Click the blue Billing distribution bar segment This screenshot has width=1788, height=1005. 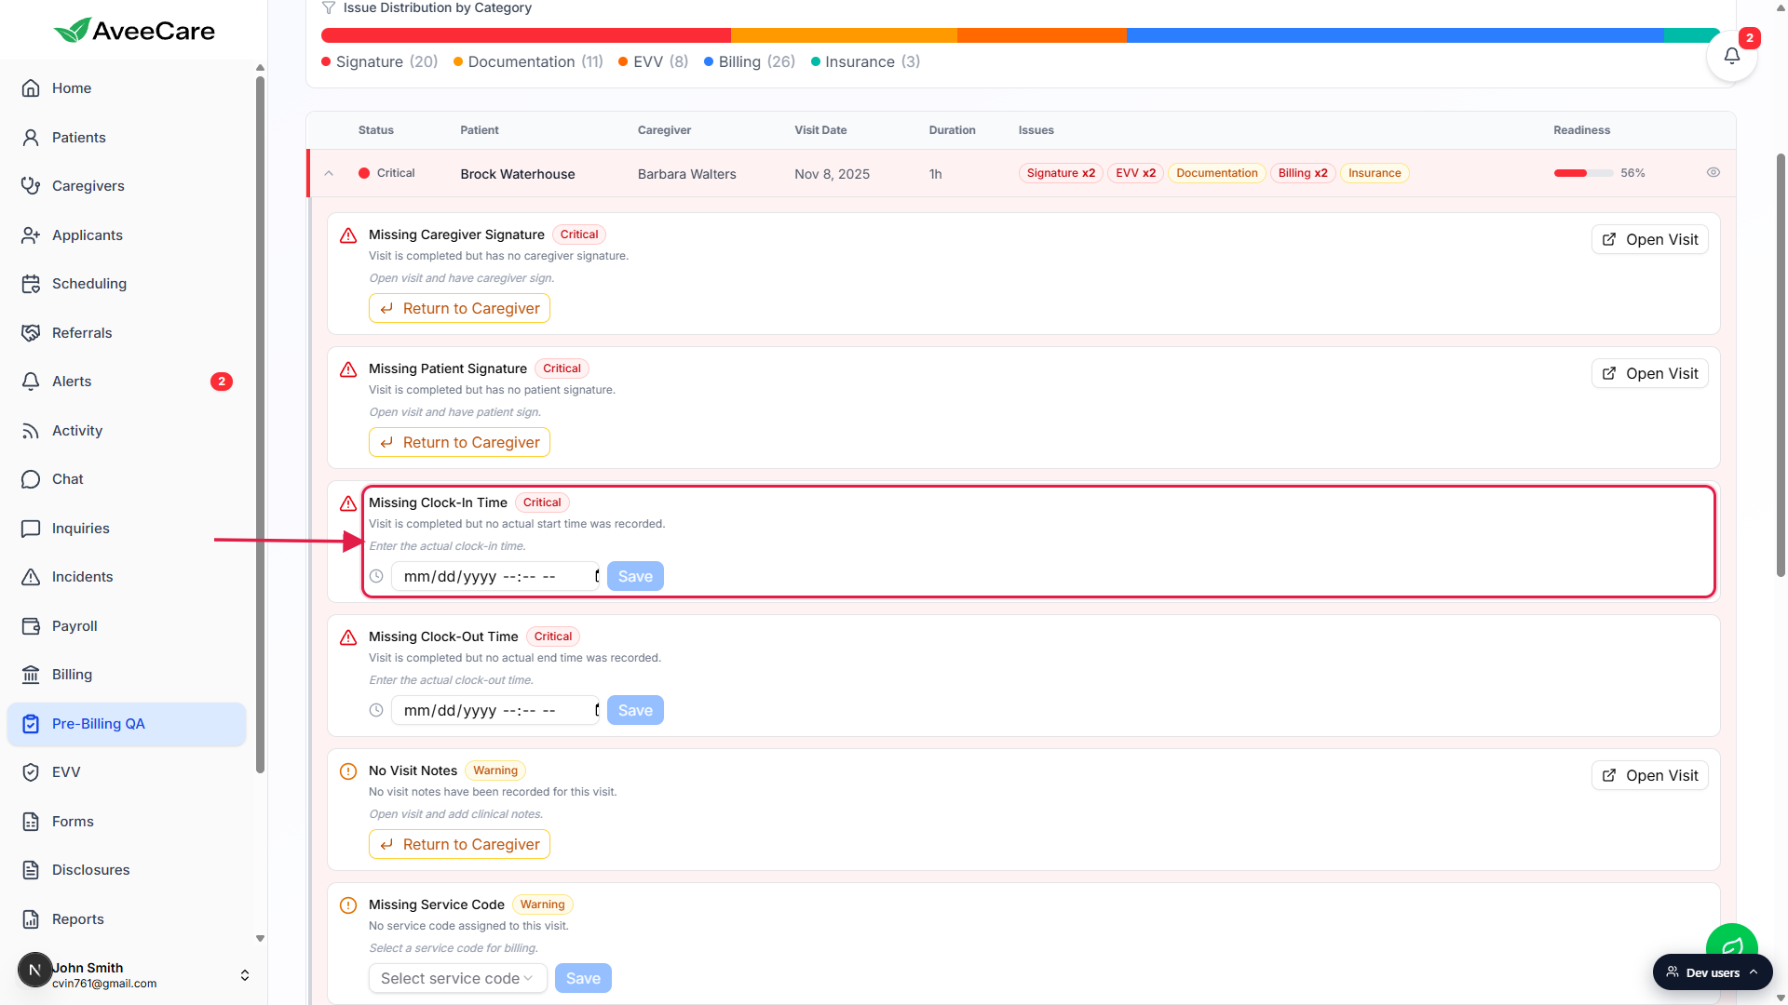(x=1395, y=35)
